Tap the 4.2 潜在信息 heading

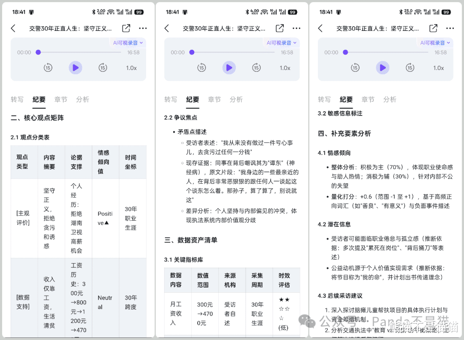334,225
